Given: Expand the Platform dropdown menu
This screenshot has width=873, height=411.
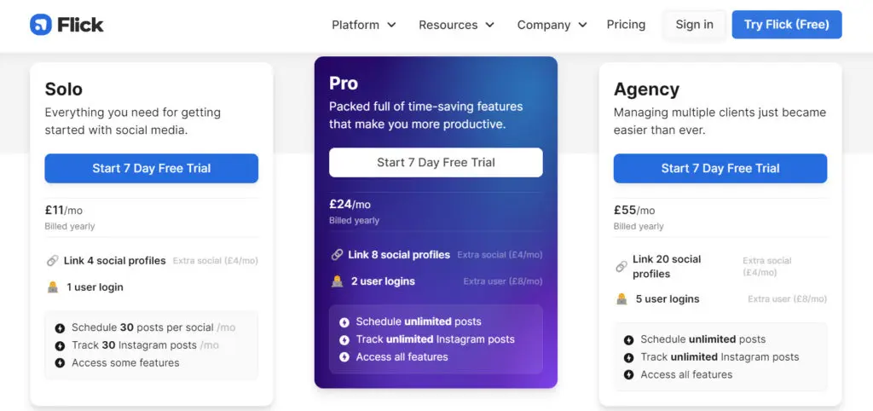Looking at the screenshot, I should click(x=363, y=25).
